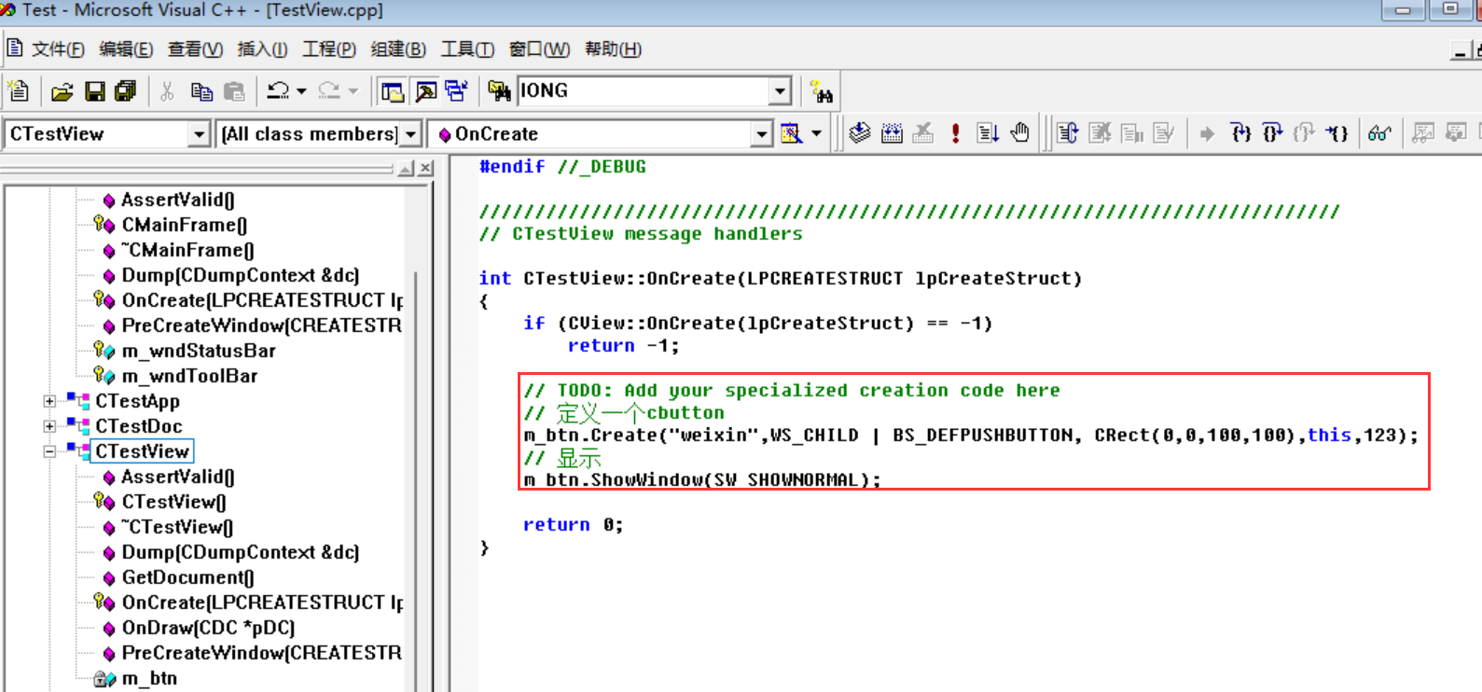Viewport: 1482px width, 692px height.
Task: Click the Cut scissors icon
Action: coord(167,91)
